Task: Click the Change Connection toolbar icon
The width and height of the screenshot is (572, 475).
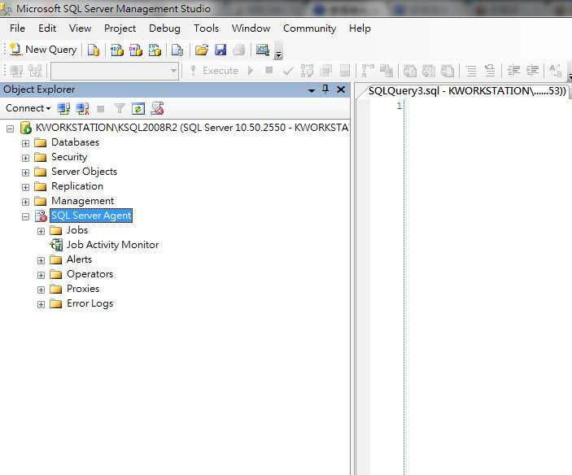Action: pos(35,71)
